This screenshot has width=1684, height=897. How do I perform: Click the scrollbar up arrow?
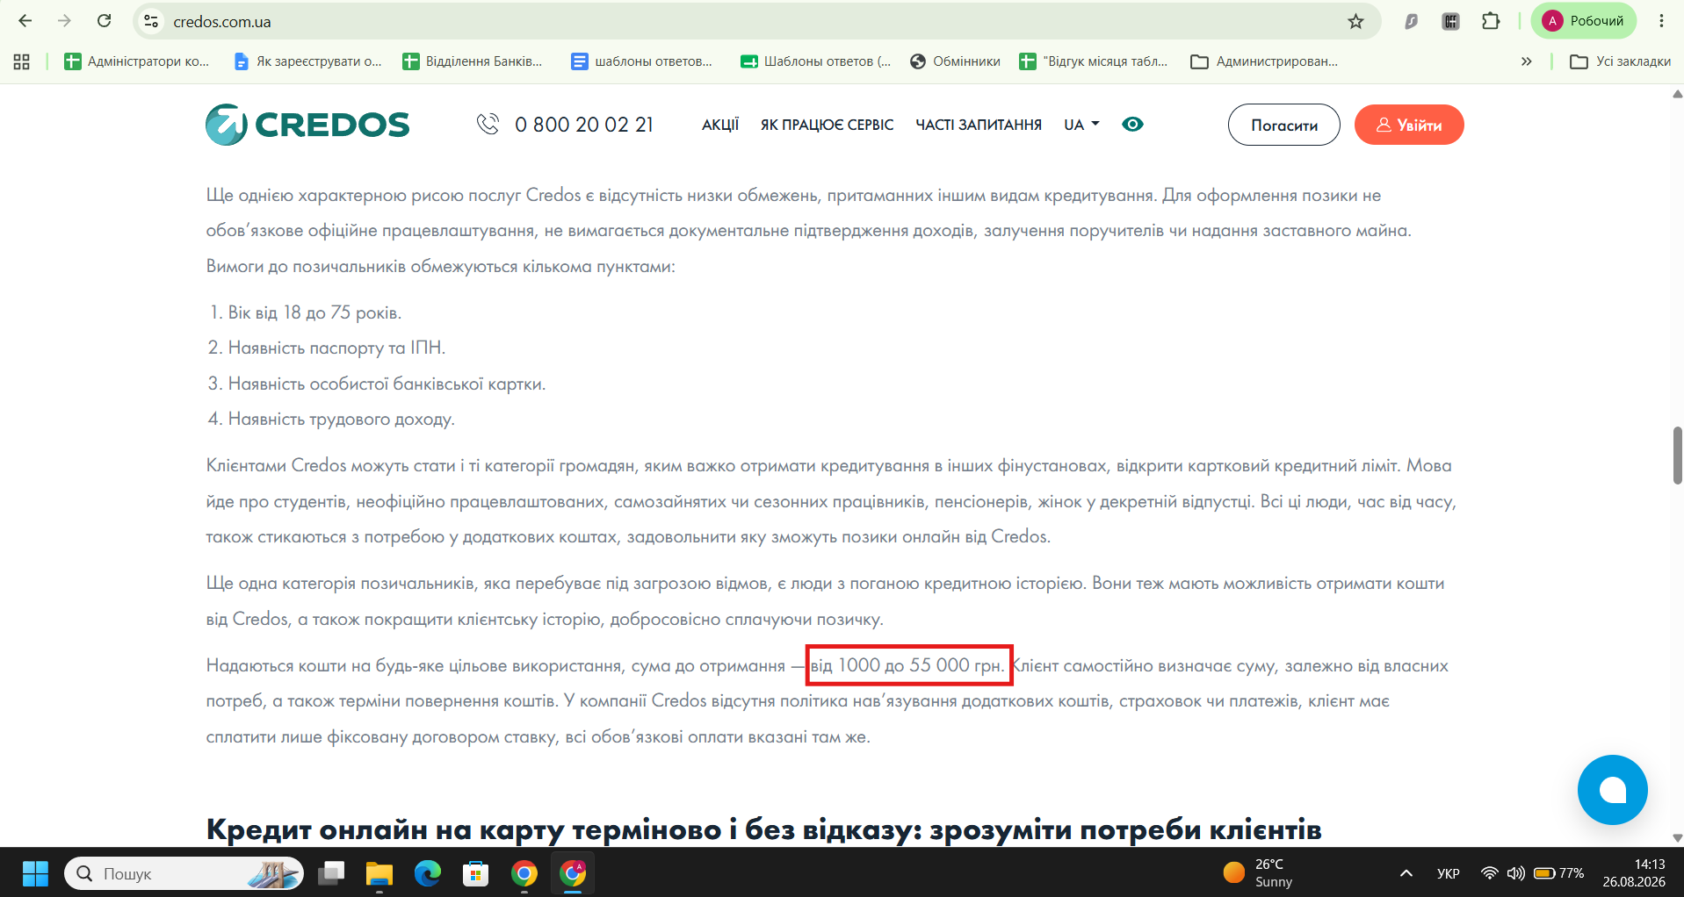coord(1677,94)
